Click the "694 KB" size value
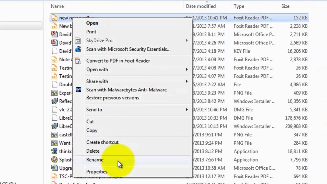The width and height of the screenshot is (327, 184). 300,176
